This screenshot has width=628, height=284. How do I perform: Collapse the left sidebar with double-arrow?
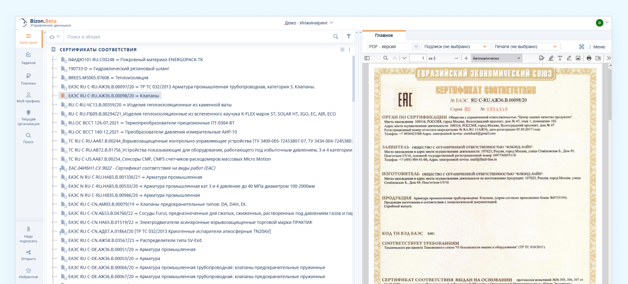point(45,33)
